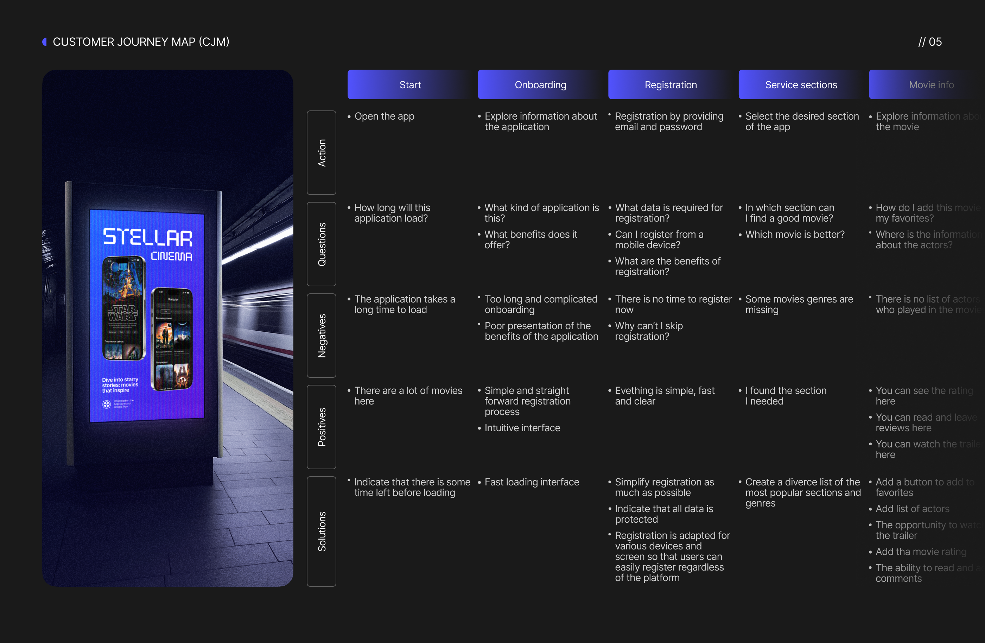Toggle the 'Все' filter chip on the Catalog screen

[166, 312]
